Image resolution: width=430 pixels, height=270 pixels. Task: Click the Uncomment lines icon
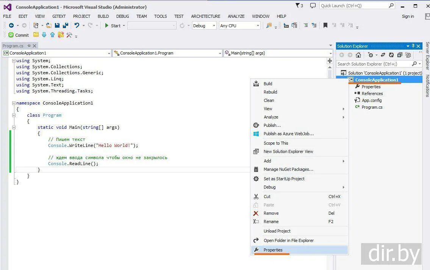click(x=314, y=25)
